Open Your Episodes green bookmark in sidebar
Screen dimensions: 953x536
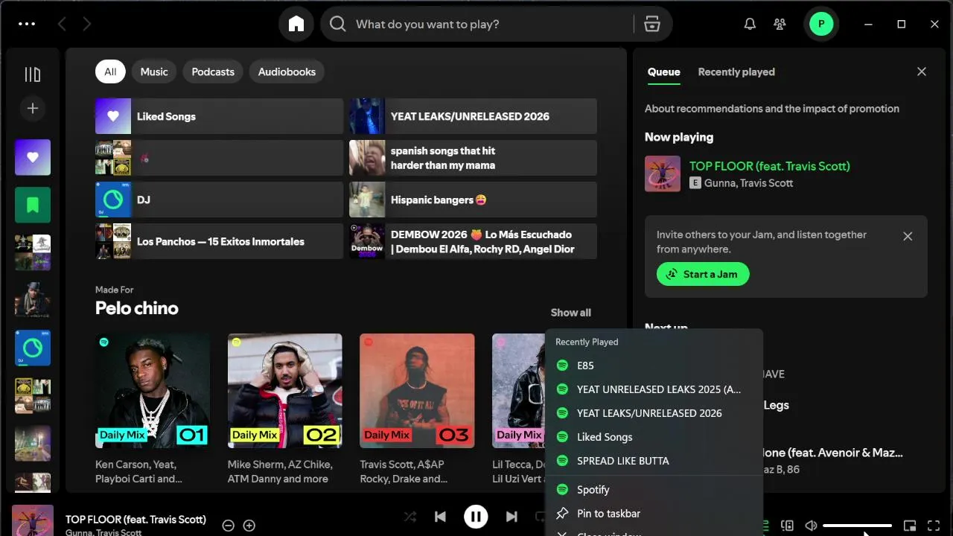tap(33, 205)
